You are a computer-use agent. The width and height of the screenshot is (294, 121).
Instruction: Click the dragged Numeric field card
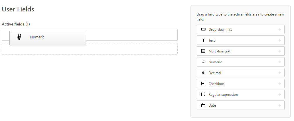point(48,38)
